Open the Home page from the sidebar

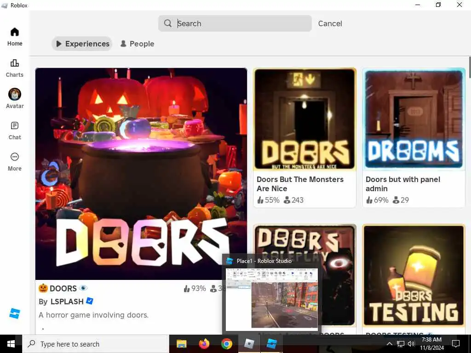point(15,37)
